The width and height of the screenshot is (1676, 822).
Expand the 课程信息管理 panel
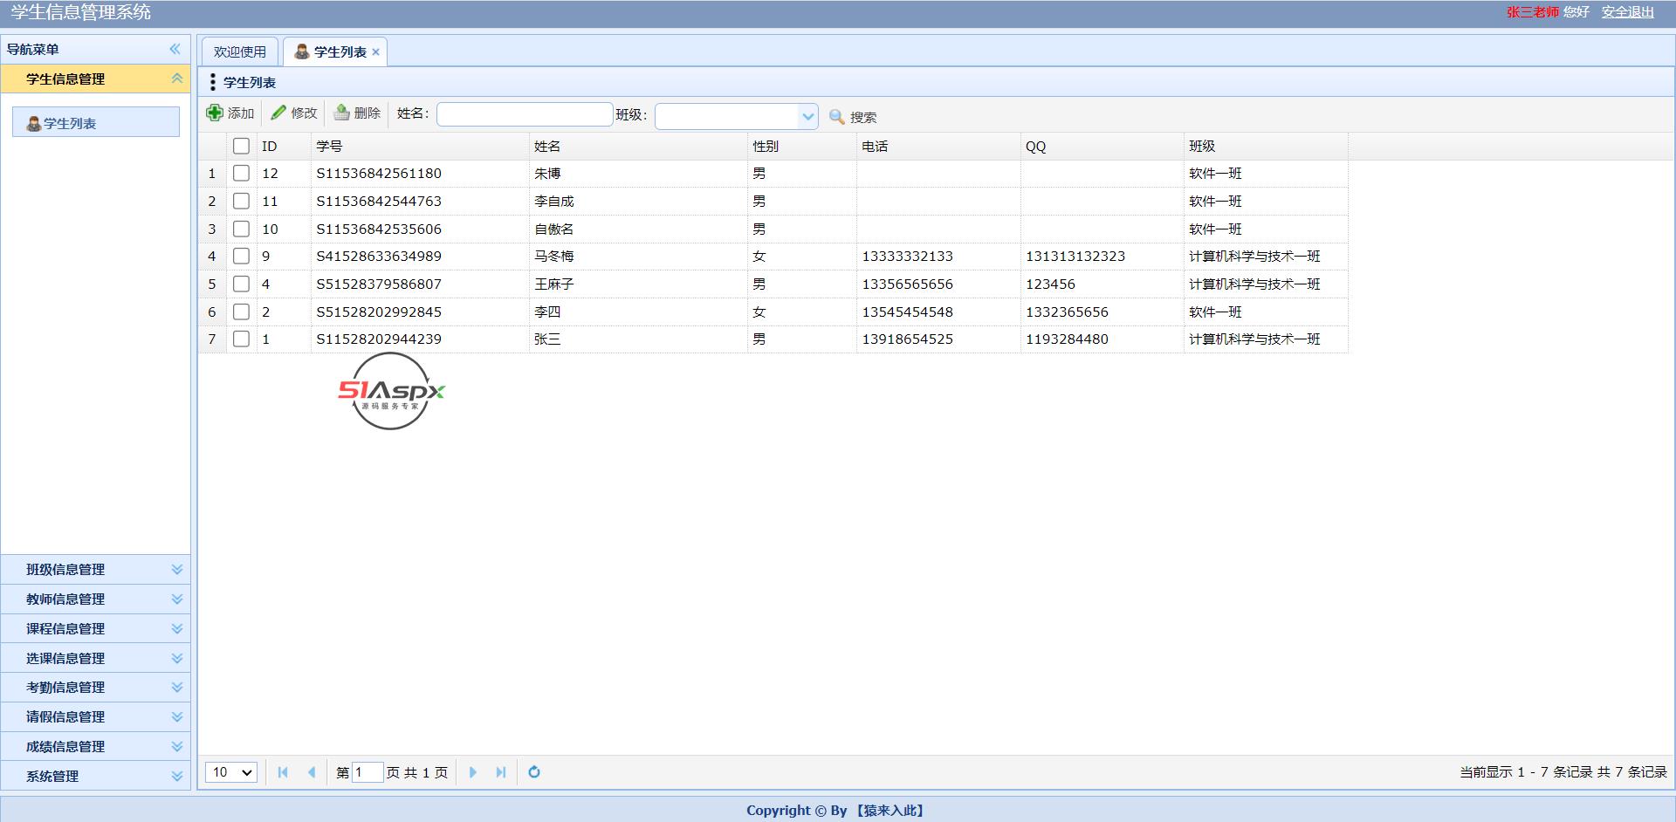click(x=177, y=629)
